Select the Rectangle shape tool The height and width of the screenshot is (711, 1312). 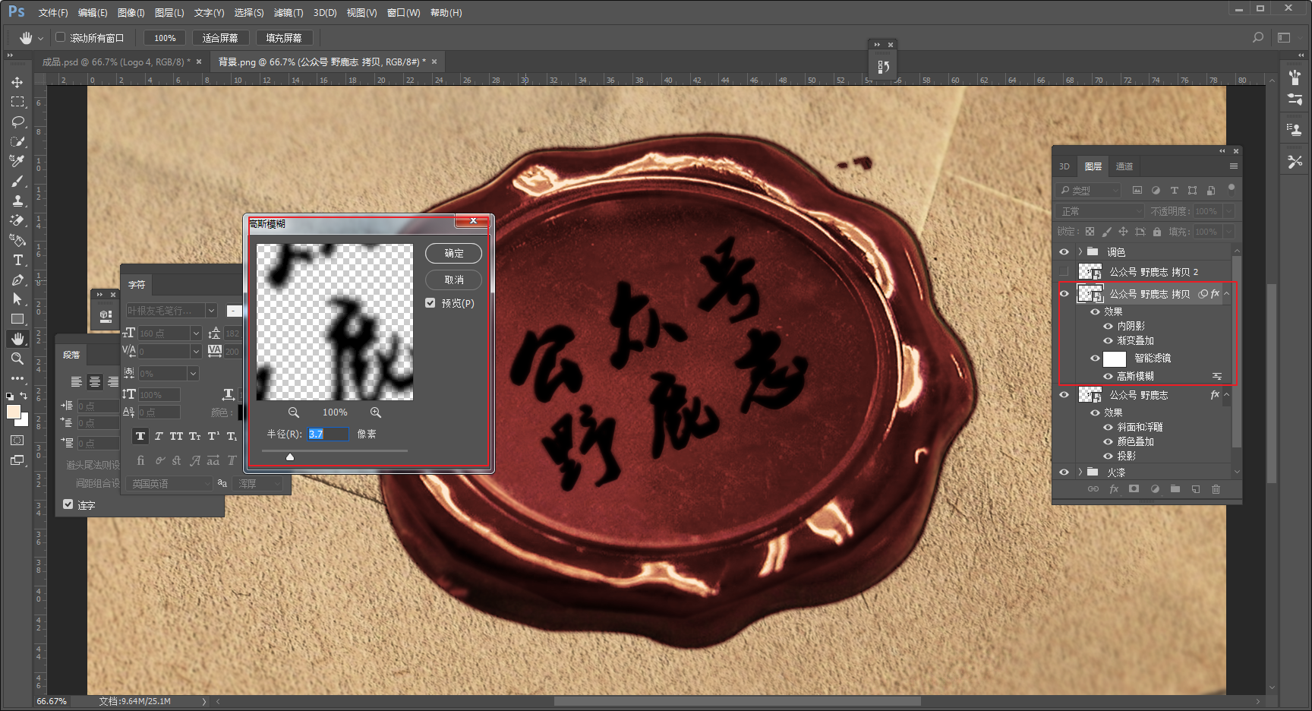[17, 319]
